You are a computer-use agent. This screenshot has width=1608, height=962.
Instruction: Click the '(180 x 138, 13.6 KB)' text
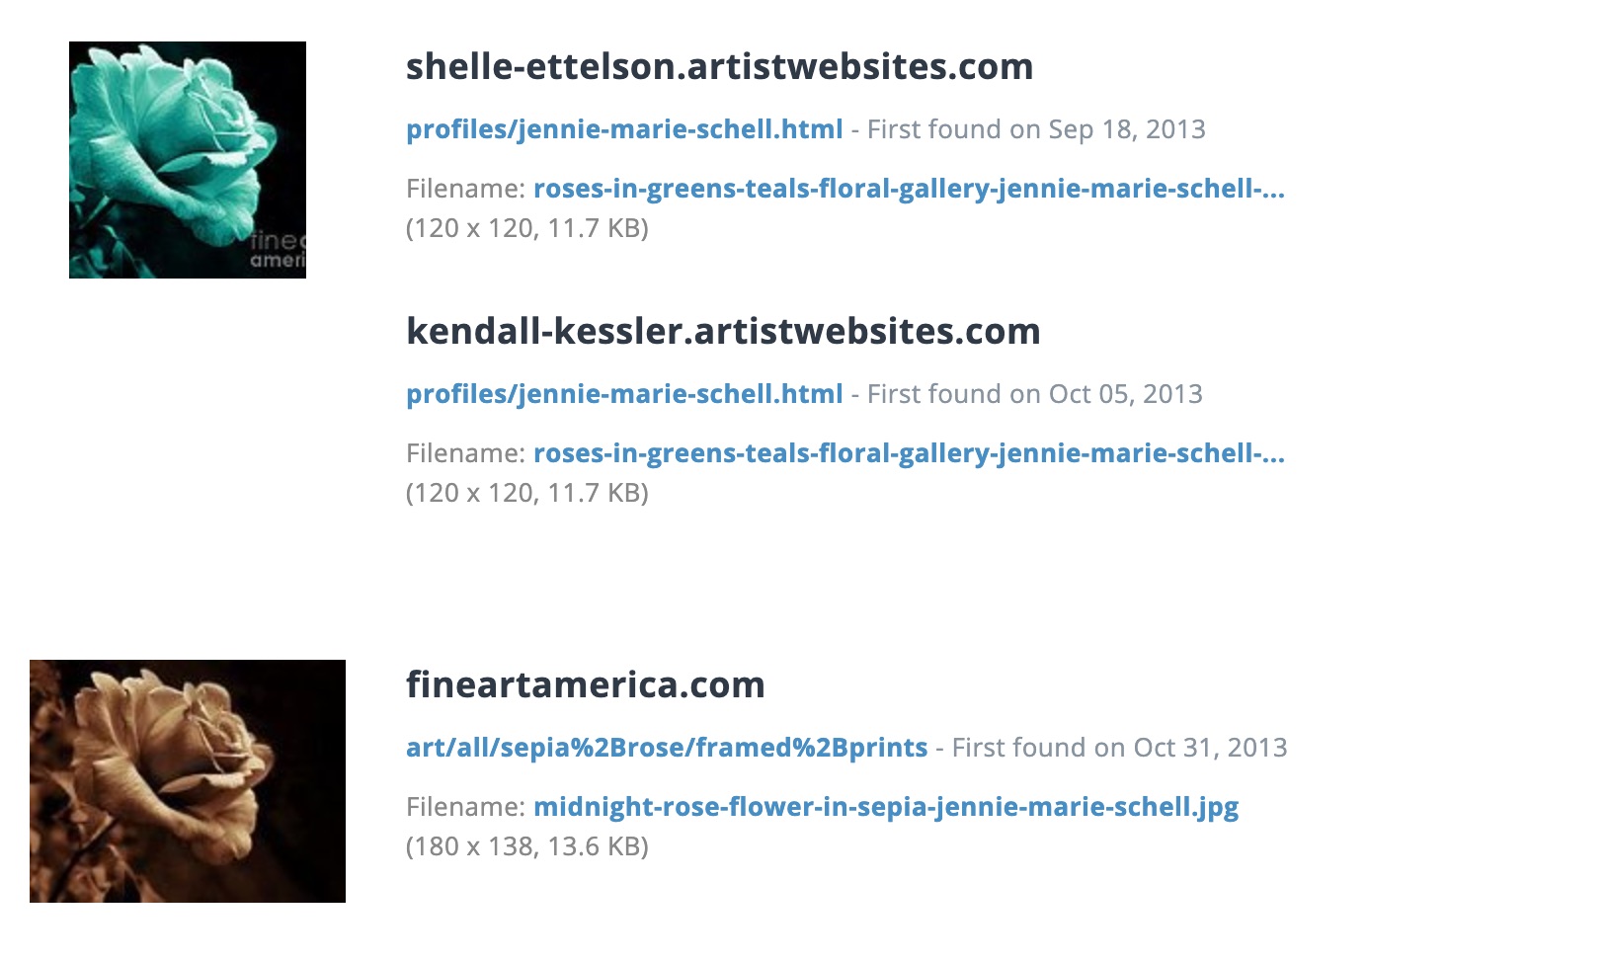(527, 846)
